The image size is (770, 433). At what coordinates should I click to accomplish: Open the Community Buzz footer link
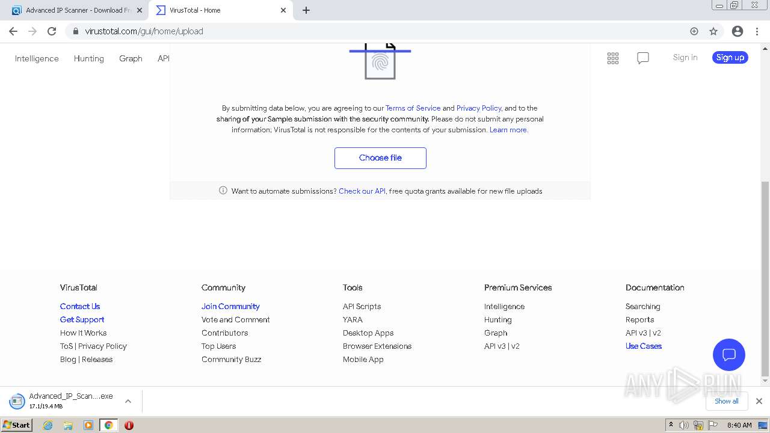coord(231,360)
